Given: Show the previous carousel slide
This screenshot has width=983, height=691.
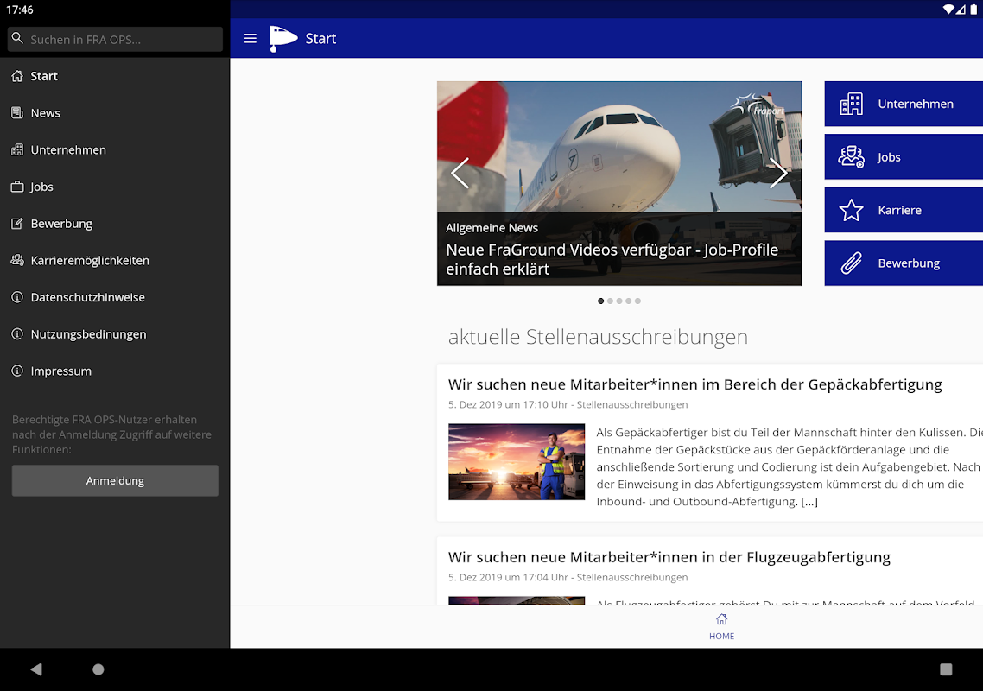Looking at the screenshot, I should [460, 174].
